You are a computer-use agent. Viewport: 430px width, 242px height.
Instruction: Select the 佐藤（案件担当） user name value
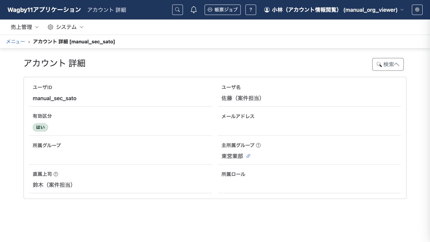pyautogui.click(x=242, y=98)
